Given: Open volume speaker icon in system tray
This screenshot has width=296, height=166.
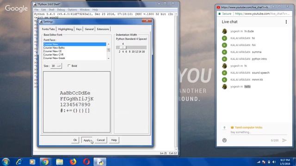Looking at the screenshot, I should click(x=274, y=162).
